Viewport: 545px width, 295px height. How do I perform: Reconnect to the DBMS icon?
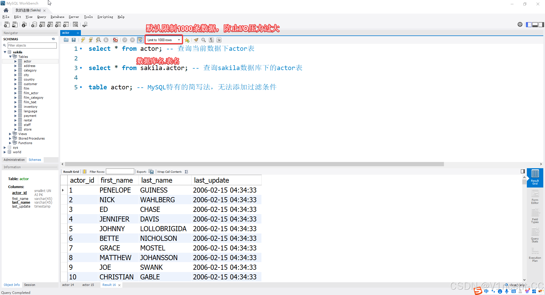pos(85,25)
